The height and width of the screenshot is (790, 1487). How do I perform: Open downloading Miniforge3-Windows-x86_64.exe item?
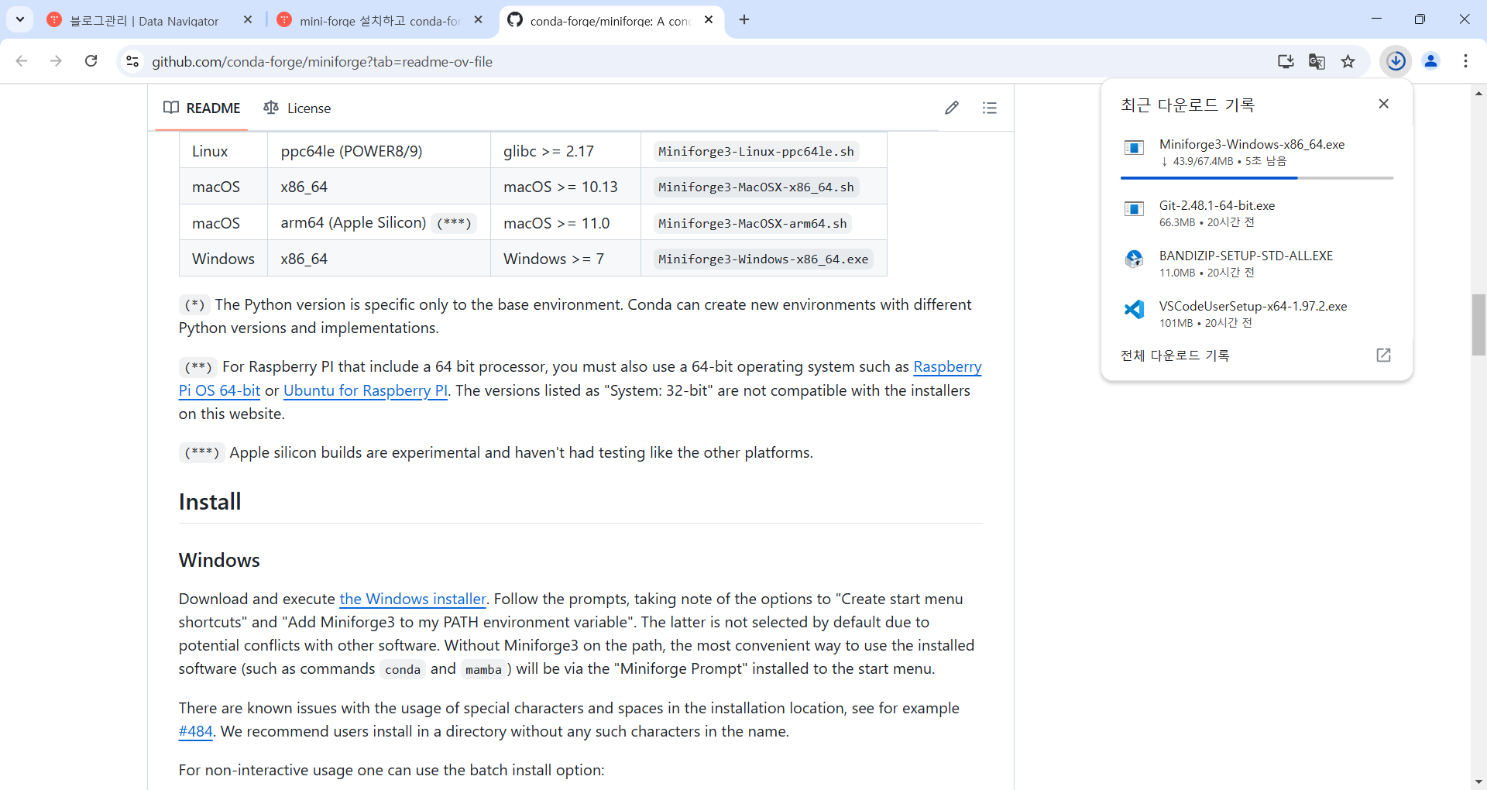coord(1256,152)
